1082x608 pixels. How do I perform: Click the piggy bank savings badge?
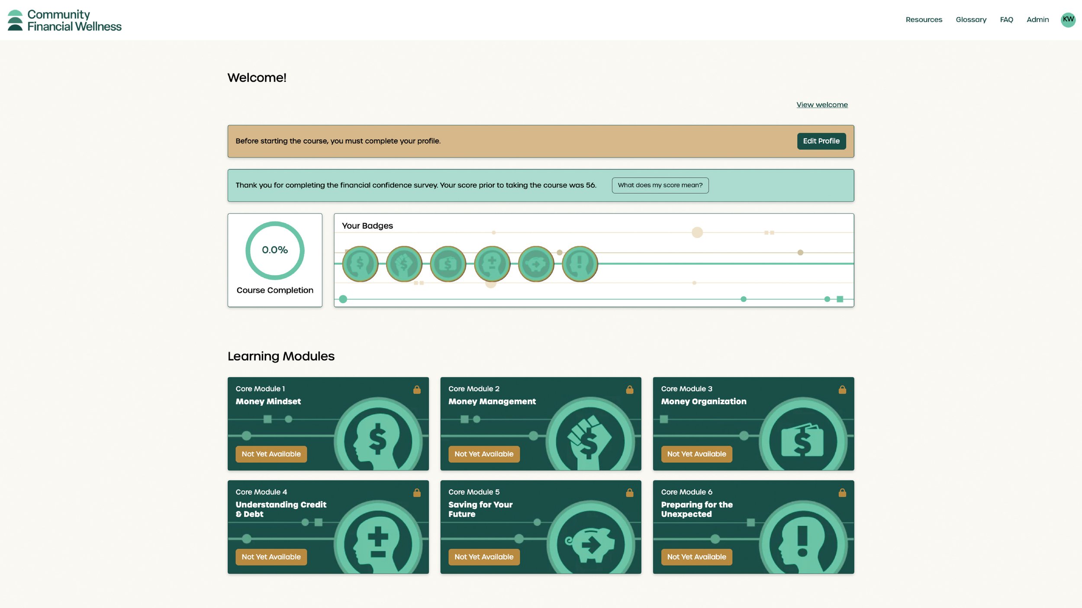(536, 264)
